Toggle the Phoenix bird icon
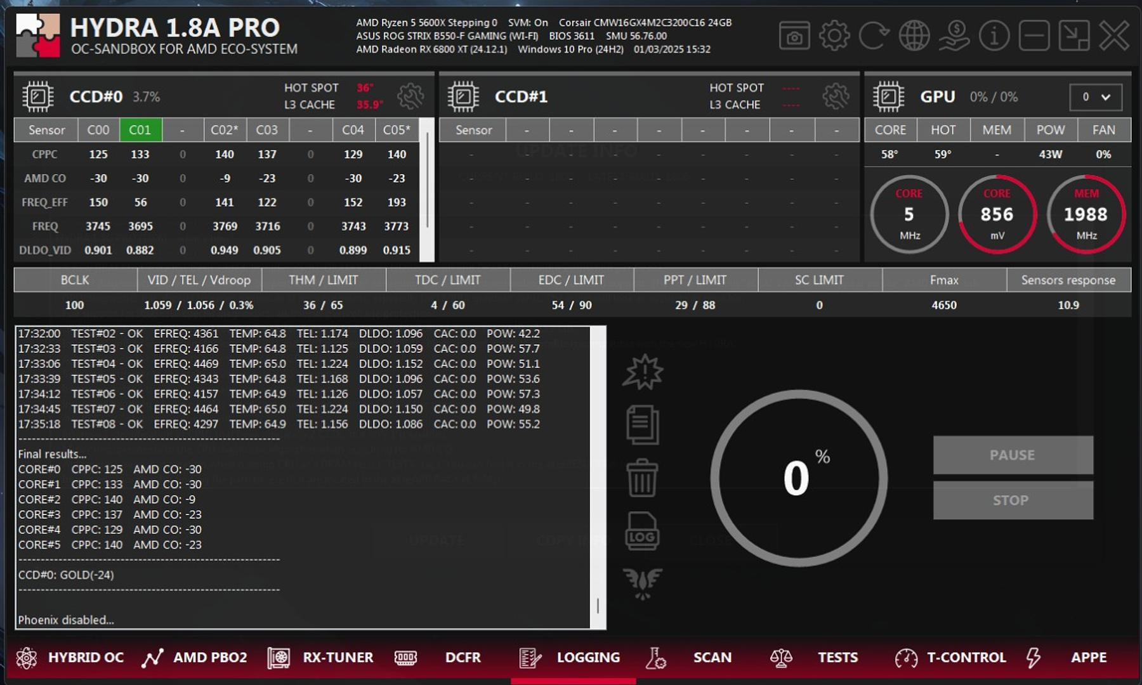 [643, 584]
